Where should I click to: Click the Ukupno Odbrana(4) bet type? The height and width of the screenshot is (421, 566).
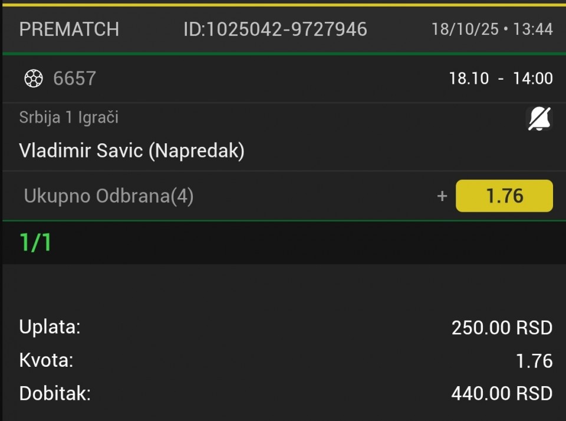point(108,196)
